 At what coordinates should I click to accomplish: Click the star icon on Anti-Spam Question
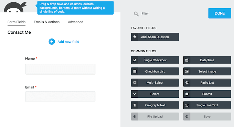click(x=135, y=37)
